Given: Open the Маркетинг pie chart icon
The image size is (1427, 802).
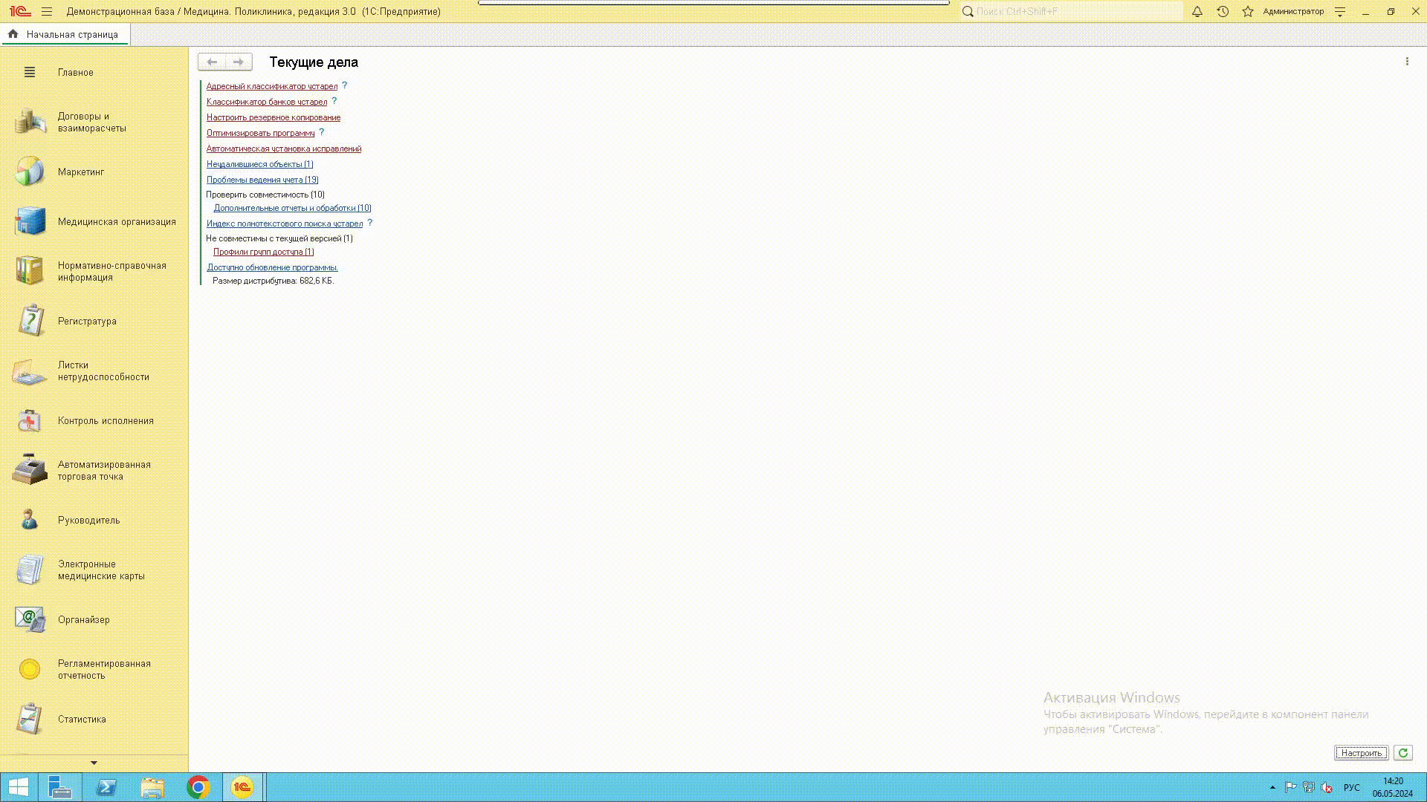Looking at the screenshot, I should [x=30, y=172].
